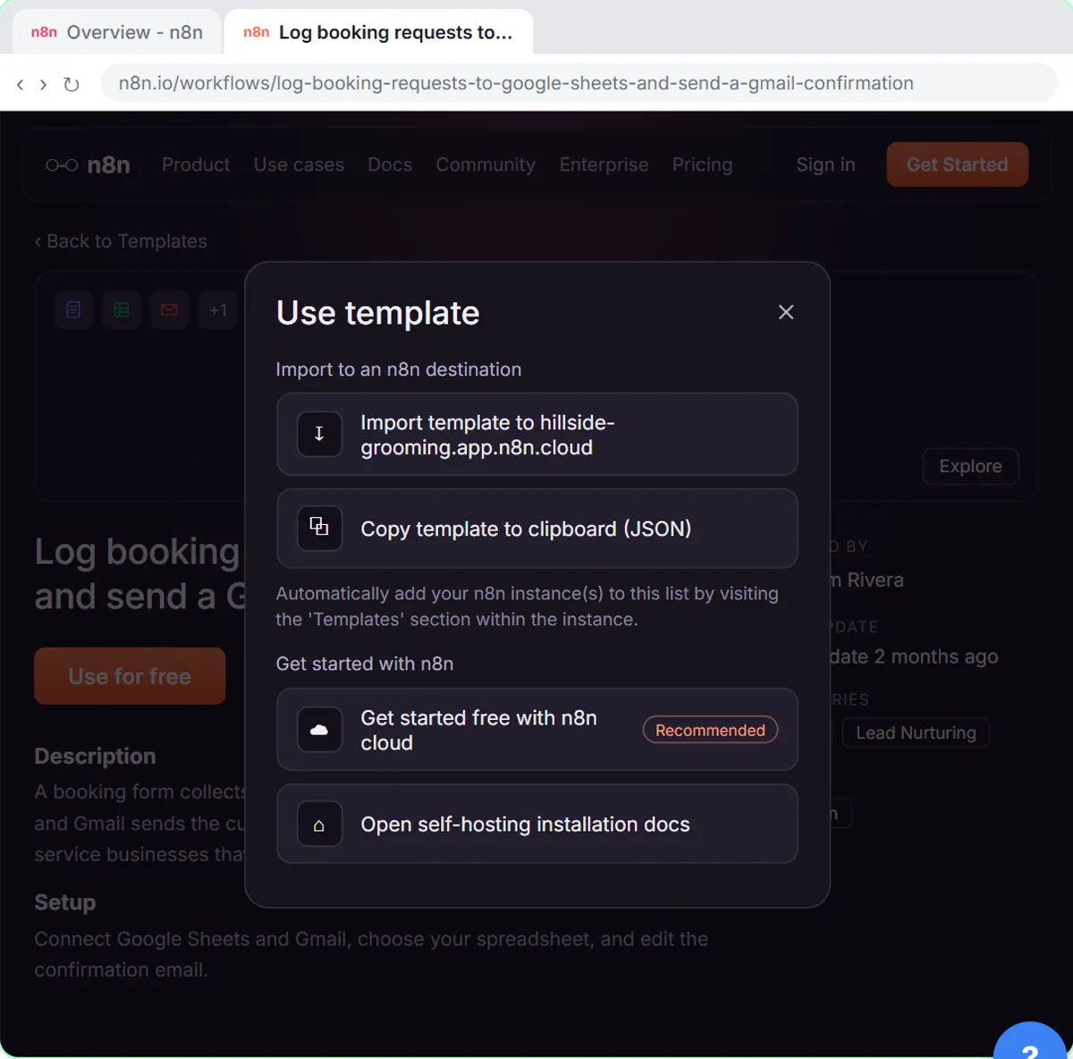Open the Docs menu
The image size is (1073, 1059).
pos(390,165)
